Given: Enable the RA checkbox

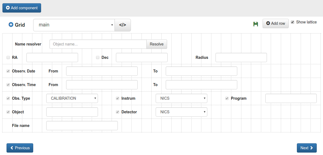Looking at the screenshot, I should pyautogui.click(x=8, y=57).
